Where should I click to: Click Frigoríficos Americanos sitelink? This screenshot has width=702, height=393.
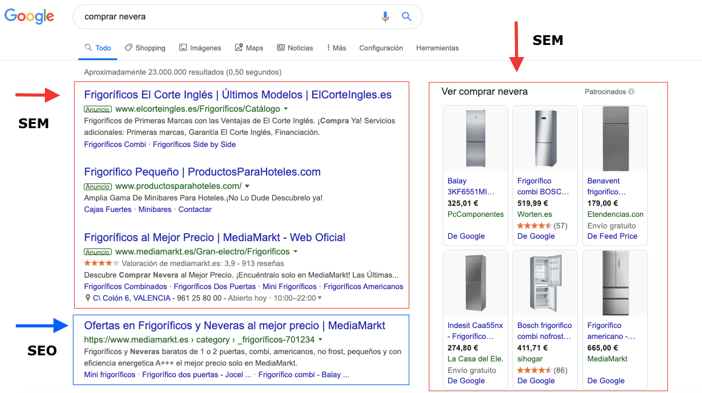tap(364, 287)
